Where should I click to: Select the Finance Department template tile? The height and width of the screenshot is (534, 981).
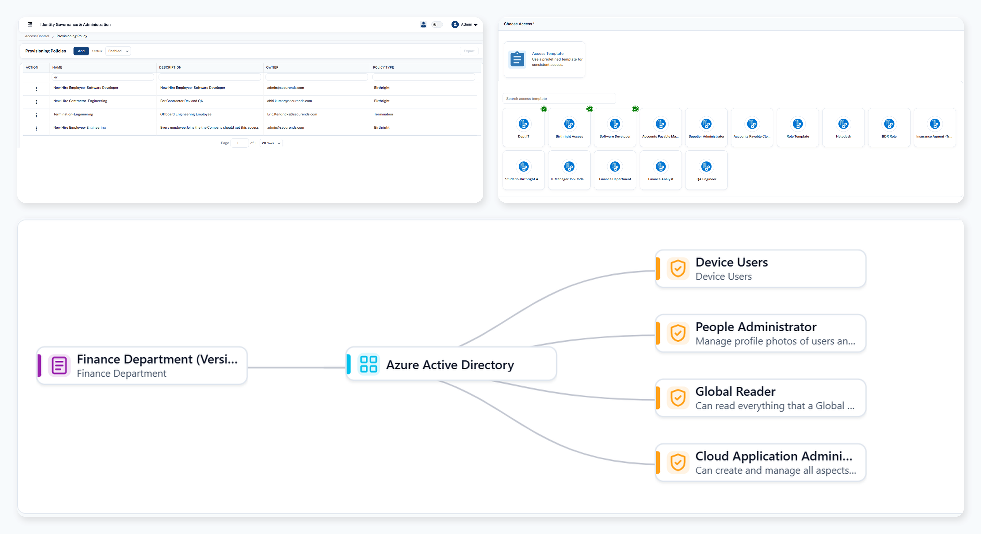(x=615, y=170)
